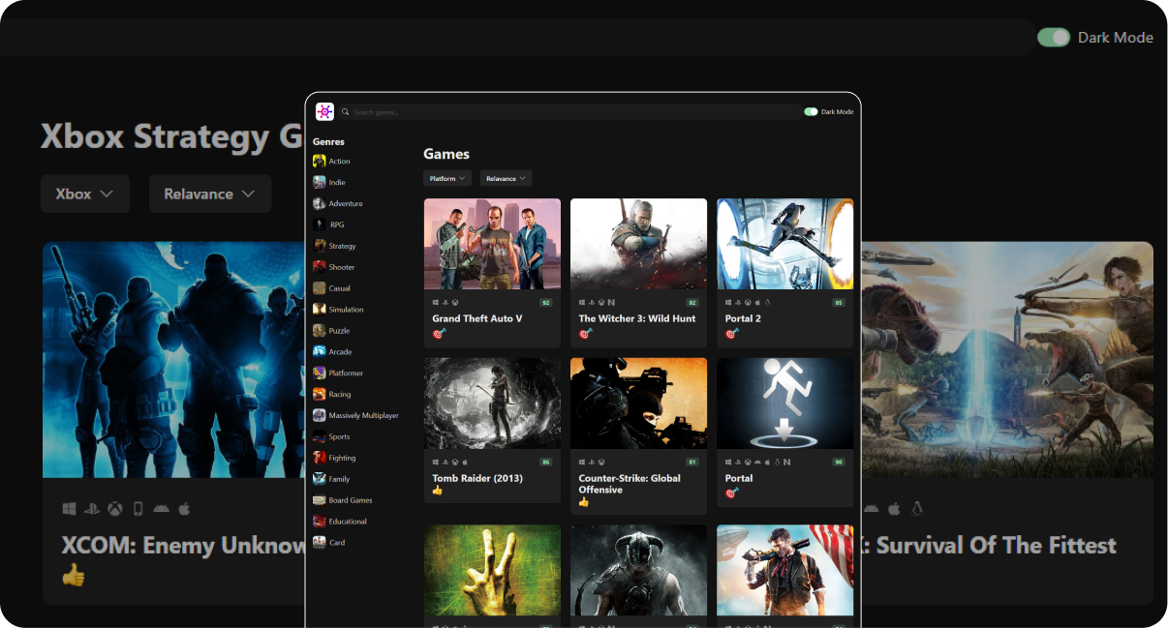Click the Portal 2 game thumbnail
This screenshot has height=628, width=1168.
pyautogui.click(x=784, y=244)
